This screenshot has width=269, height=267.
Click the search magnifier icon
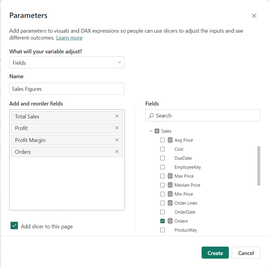pos(151,116)
